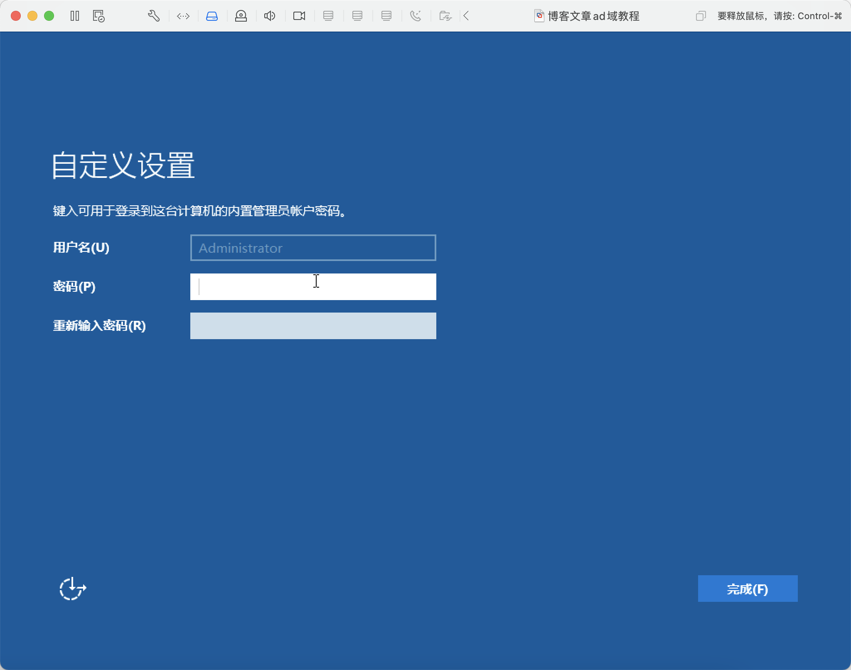
Task: Collapse the toolbar with left chevron
Action: [x=466, y=16]
